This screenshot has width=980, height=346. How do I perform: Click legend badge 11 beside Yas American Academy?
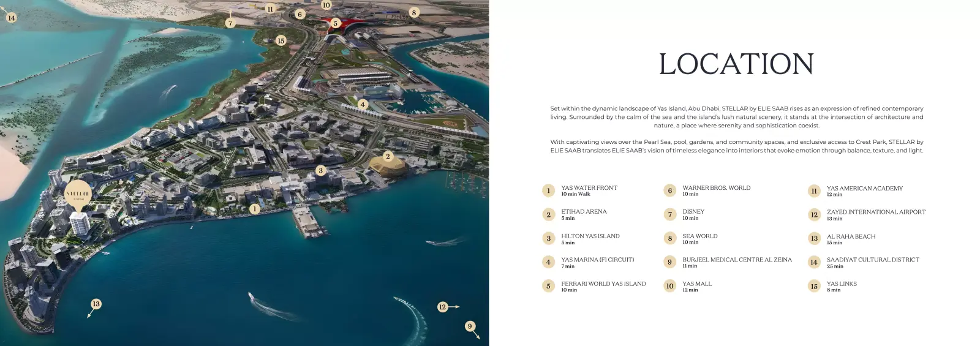pos(814,191)
